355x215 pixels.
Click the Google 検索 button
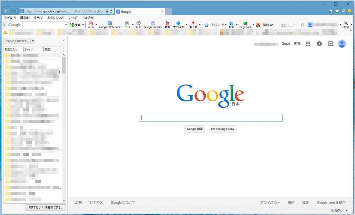195,129
